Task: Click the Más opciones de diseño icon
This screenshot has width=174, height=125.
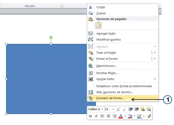Action: pyautogui.click(x=90, y=92)
